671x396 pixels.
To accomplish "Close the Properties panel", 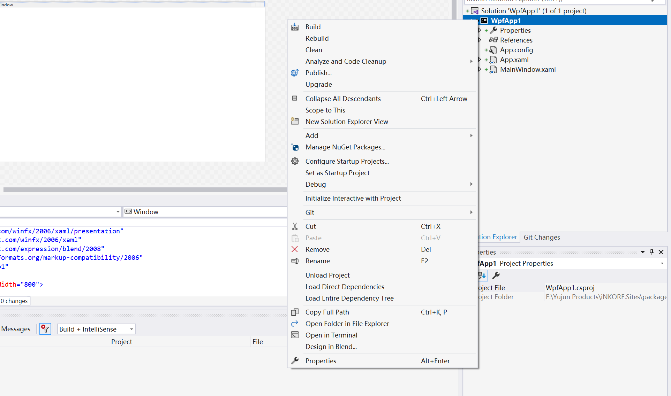I will tap(661, 252).
